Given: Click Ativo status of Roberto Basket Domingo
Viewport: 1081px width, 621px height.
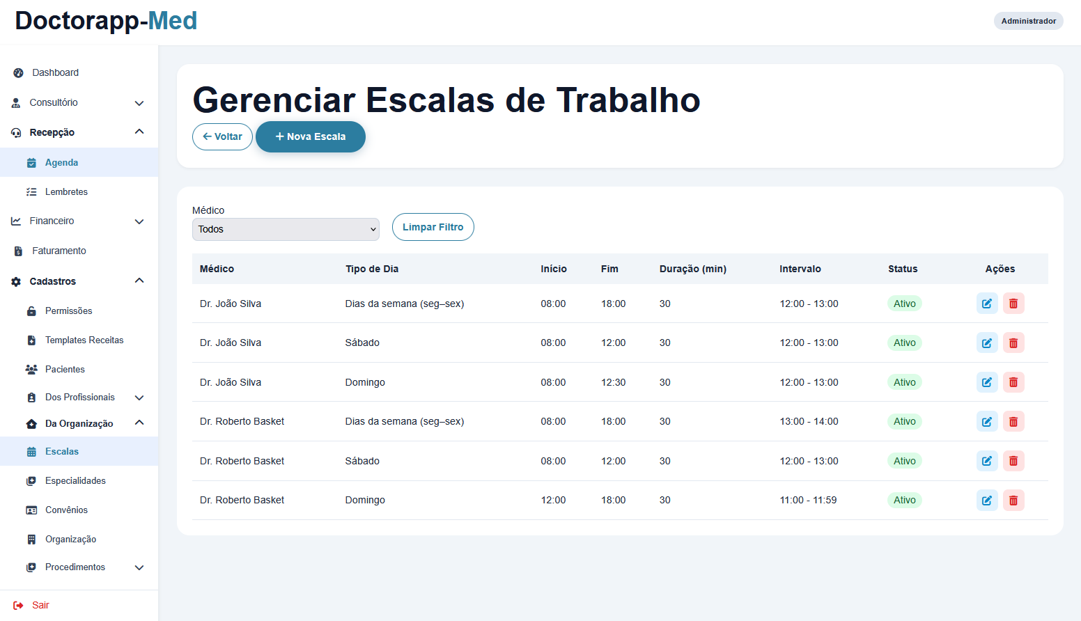Looking at the screenshot, I should pyautogui.click(x=904, y=500).
